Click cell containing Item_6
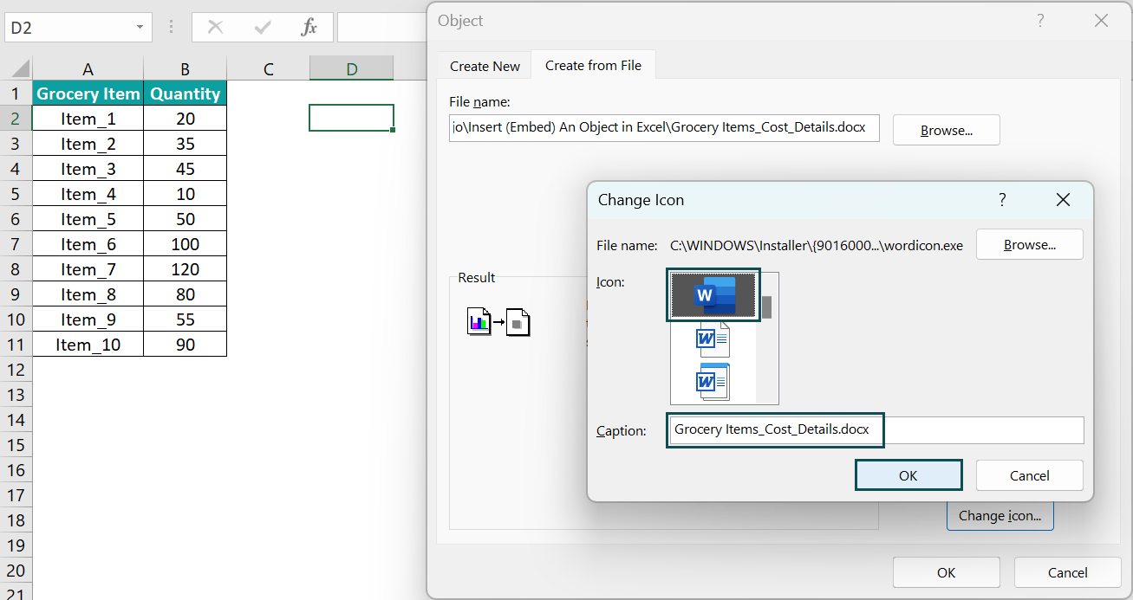Screen dimensions: 1133x600 point(88,244)
